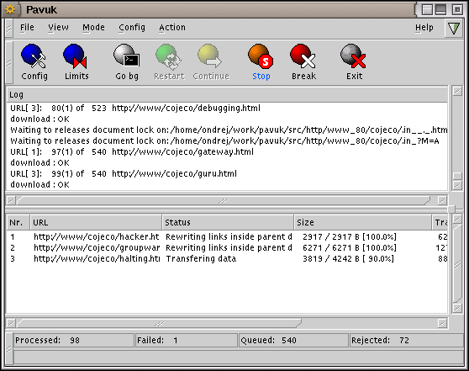The image size is (469, 371).
Task: Click the log panel's horizontal scrollbar
Action: point(224,200)
